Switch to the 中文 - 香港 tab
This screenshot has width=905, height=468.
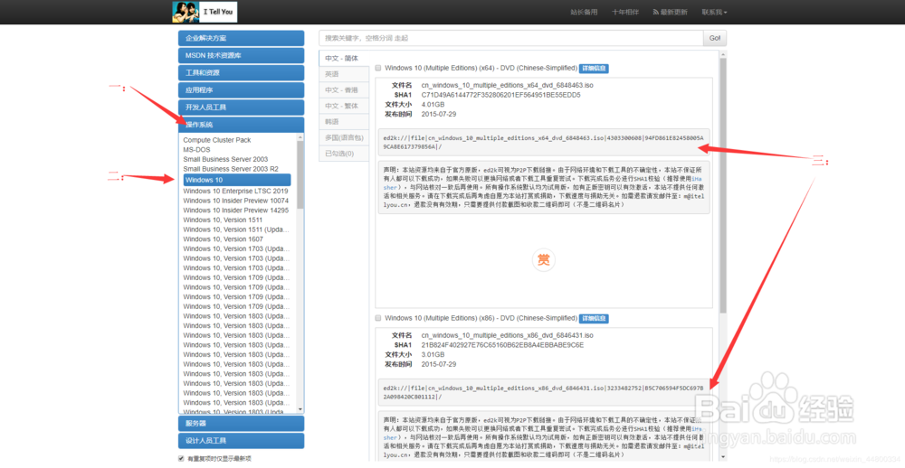coord(344,90)
